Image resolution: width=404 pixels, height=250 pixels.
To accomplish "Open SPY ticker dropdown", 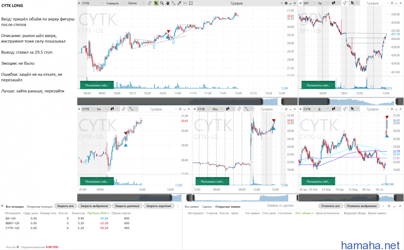I will coord(309,3).
